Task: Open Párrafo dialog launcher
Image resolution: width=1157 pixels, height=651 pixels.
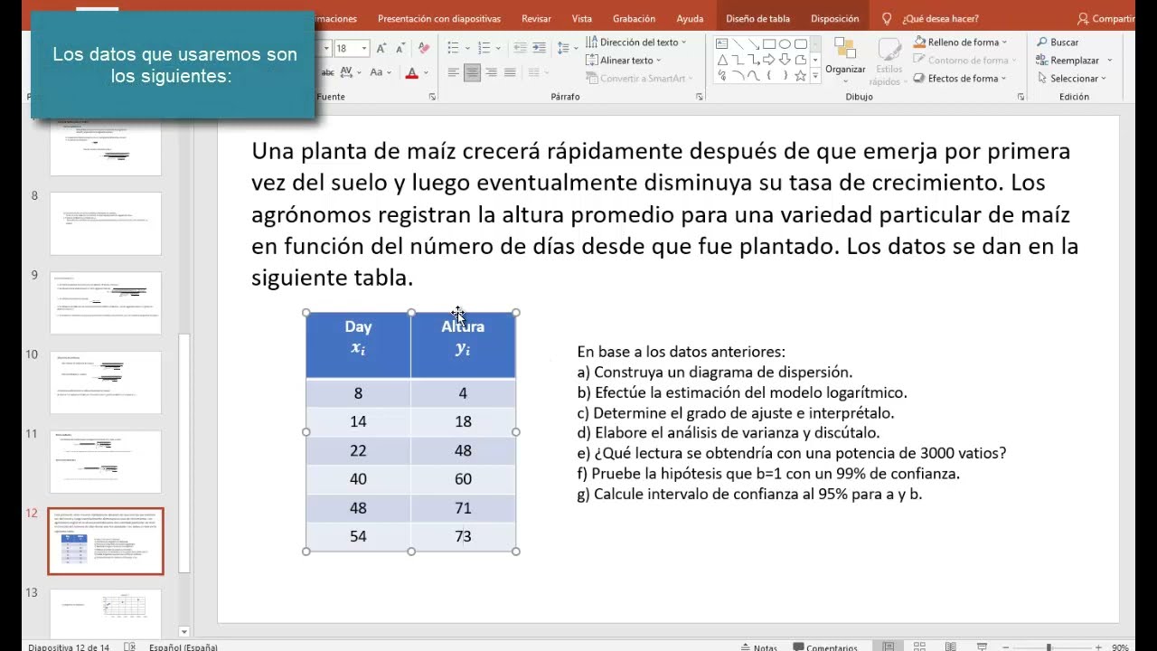Action: [700, 97]
